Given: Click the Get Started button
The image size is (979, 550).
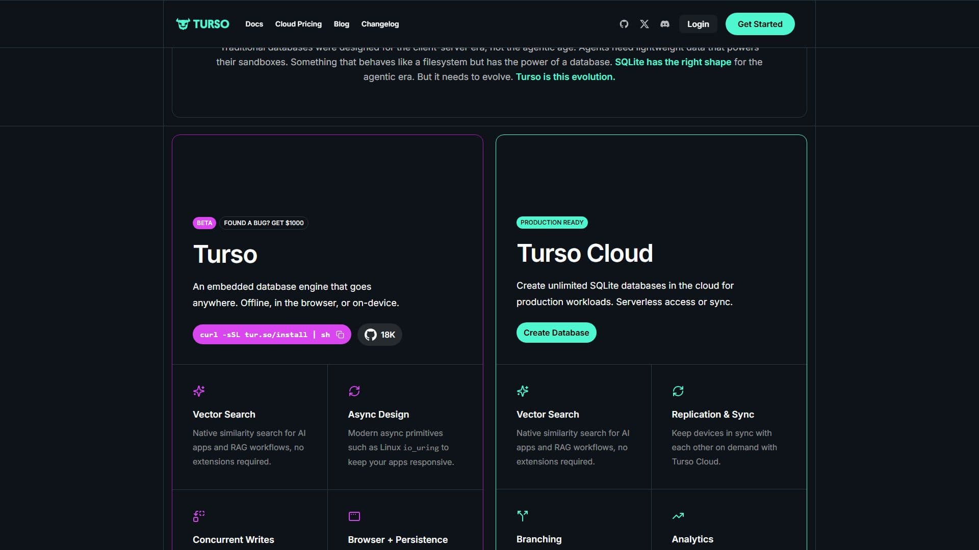Looking at the screenshot, I should pos(760,24).
